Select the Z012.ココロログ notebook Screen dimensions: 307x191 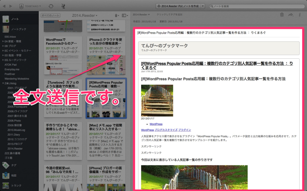pos(17,139)
